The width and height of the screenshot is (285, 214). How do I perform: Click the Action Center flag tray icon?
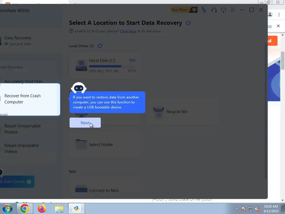point(244,209)
